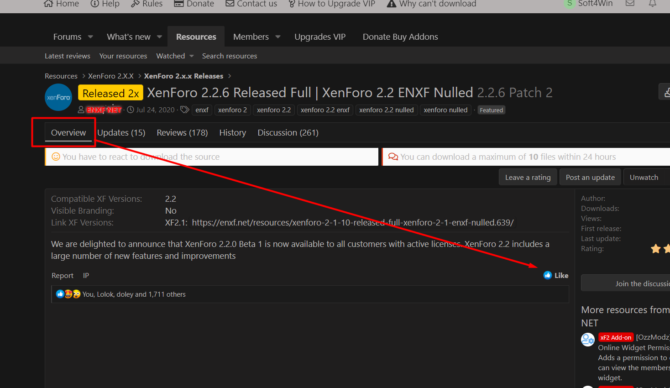Open the Members nav item
Image resolution: width=670 pixels, height=388 pixels.
251,37
